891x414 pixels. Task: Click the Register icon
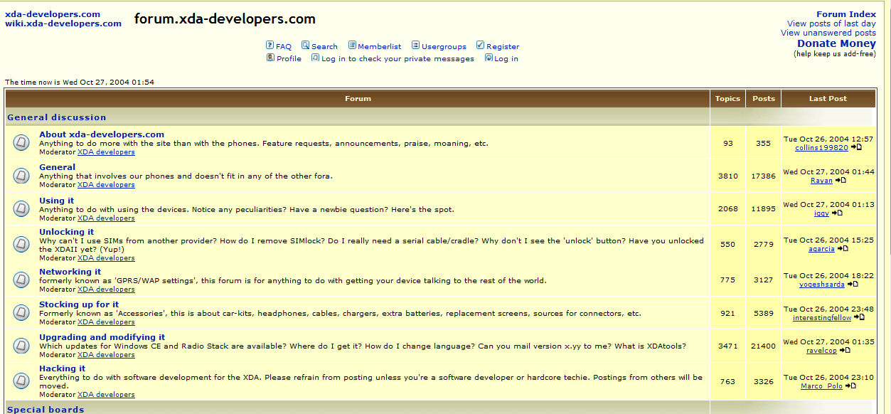pos(481,45)
